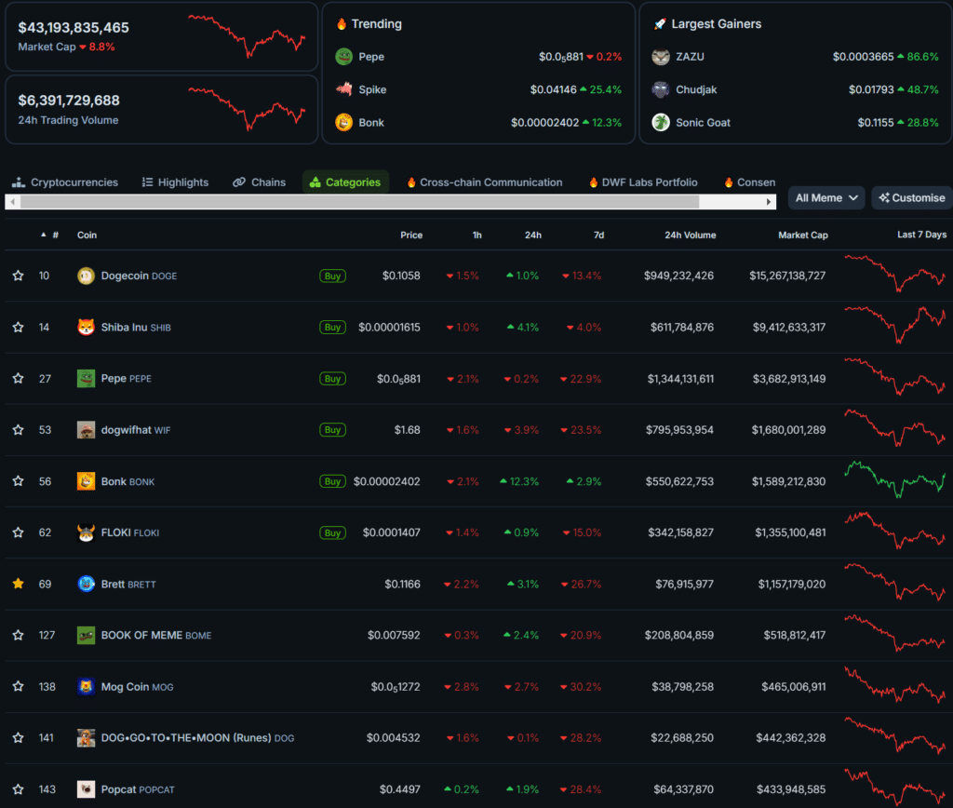This screenshot has width=953, height=808.
Task: Click the Spike icon in Trending
Action: 344,89
